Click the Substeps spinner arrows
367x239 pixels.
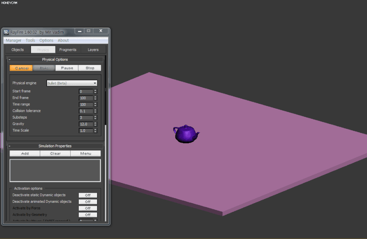pyautogui.click(x=95, y=118)
